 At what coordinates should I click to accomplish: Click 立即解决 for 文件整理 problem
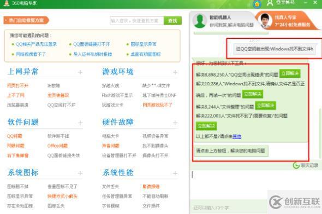point(266,106)
